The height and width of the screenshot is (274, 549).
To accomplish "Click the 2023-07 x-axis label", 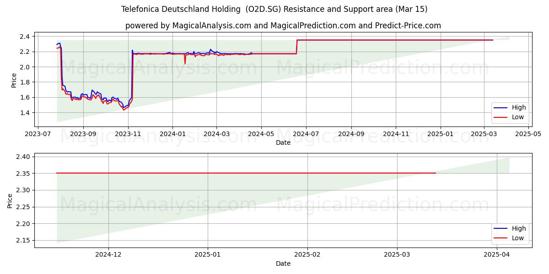I will click(38, 134).
